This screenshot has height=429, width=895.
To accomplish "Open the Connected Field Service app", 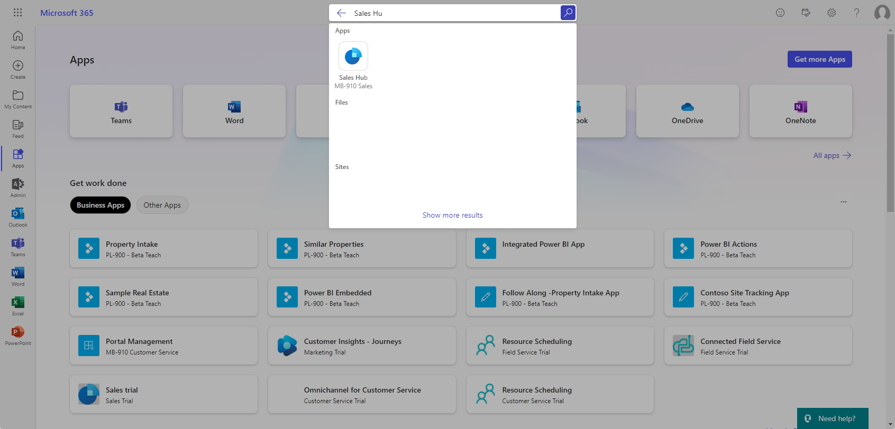I will pos(758,346).
